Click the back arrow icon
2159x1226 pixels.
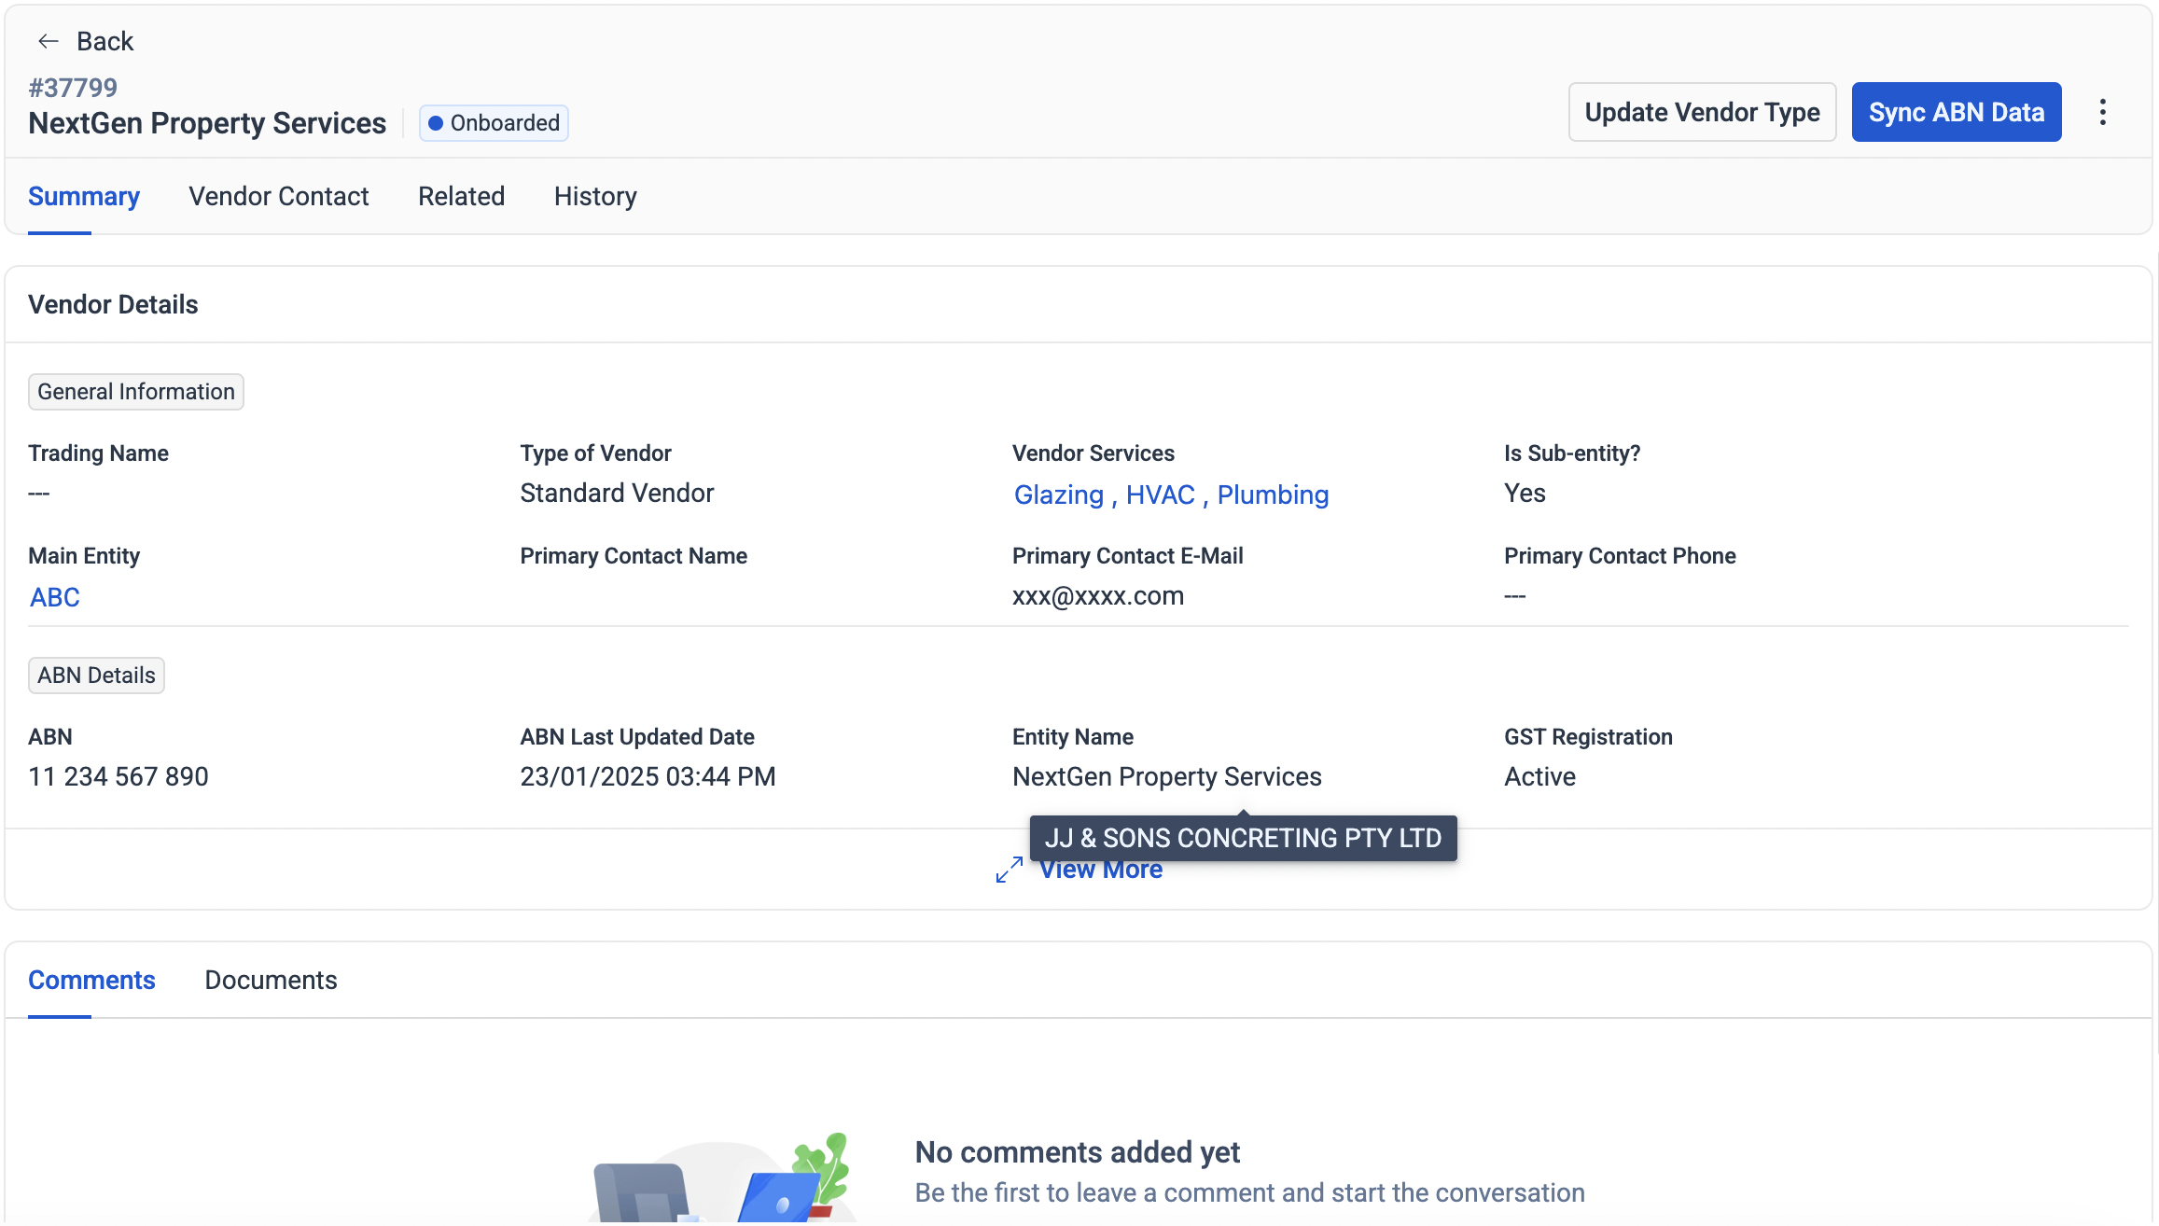coord(48,41)
